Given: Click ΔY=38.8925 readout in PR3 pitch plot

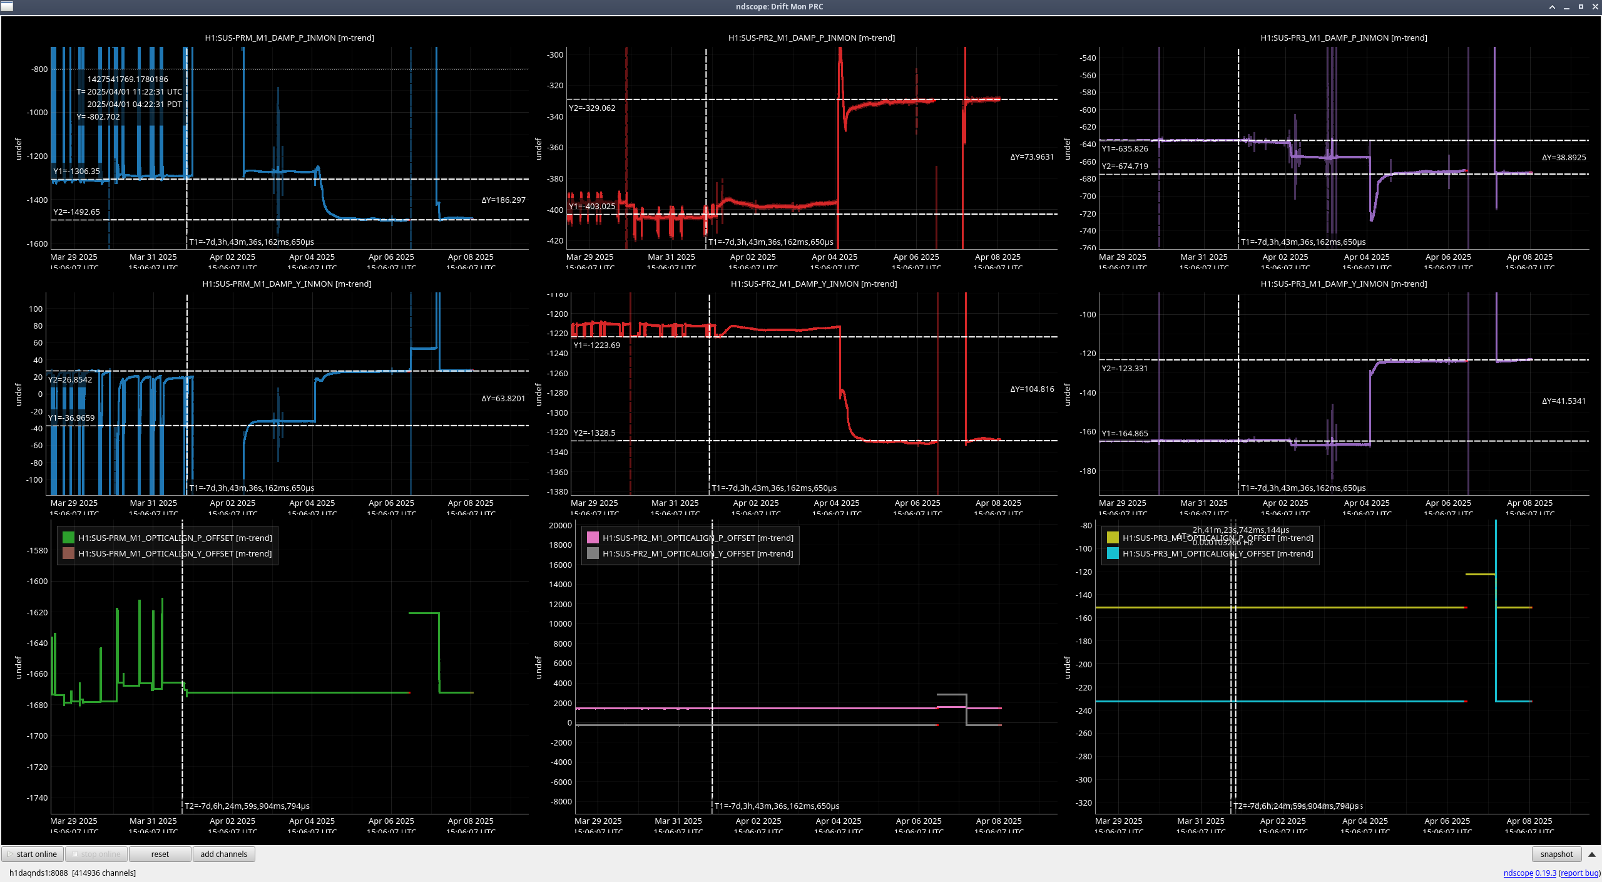Looking at the screenshot, I should pos(1564,157).
